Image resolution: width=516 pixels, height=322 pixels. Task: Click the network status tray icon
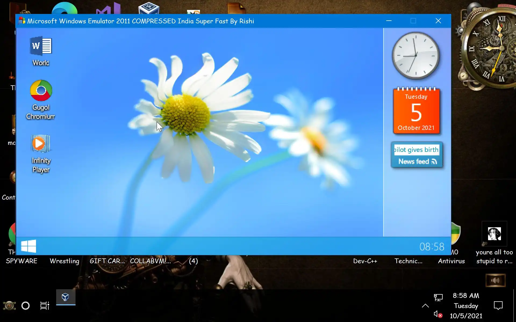coord(438,297)
